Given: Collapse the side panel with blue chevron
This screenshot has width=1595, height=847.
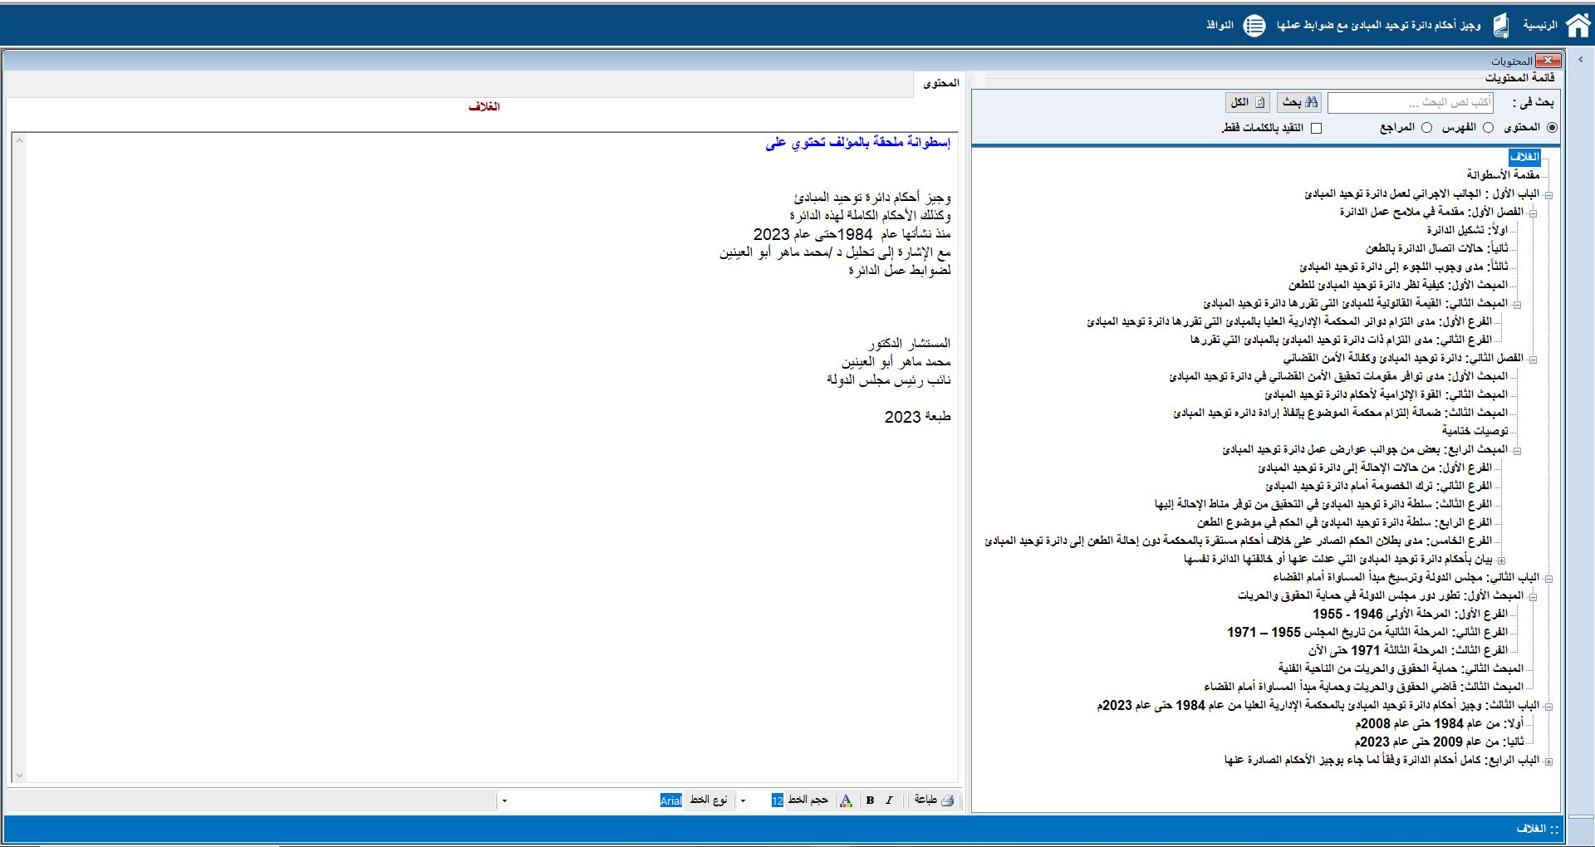Looking at the screenshot, I should [1581, 60].
